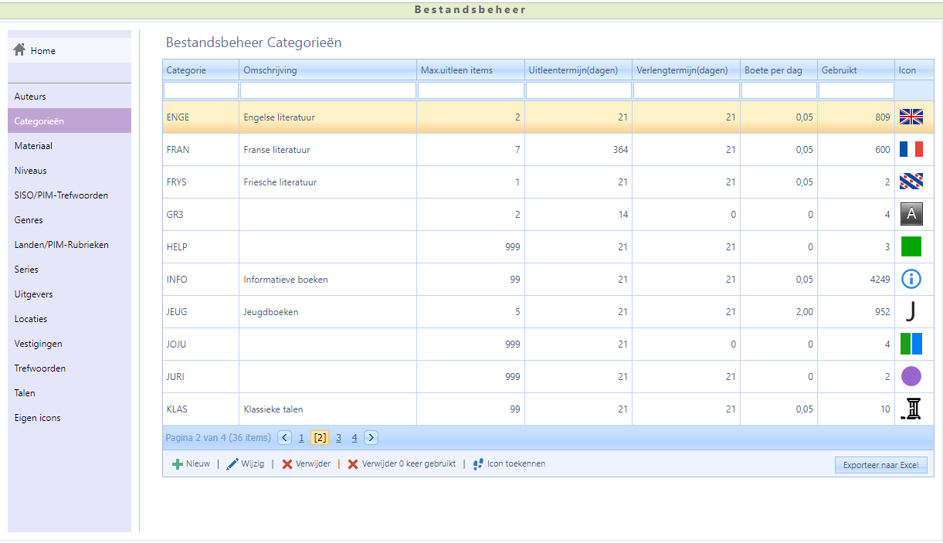Click the column pillar icon for KLAS
Image resolution: width=943 pixels, height=543 pixels.
pyautogui.click(x=912, y=409)
